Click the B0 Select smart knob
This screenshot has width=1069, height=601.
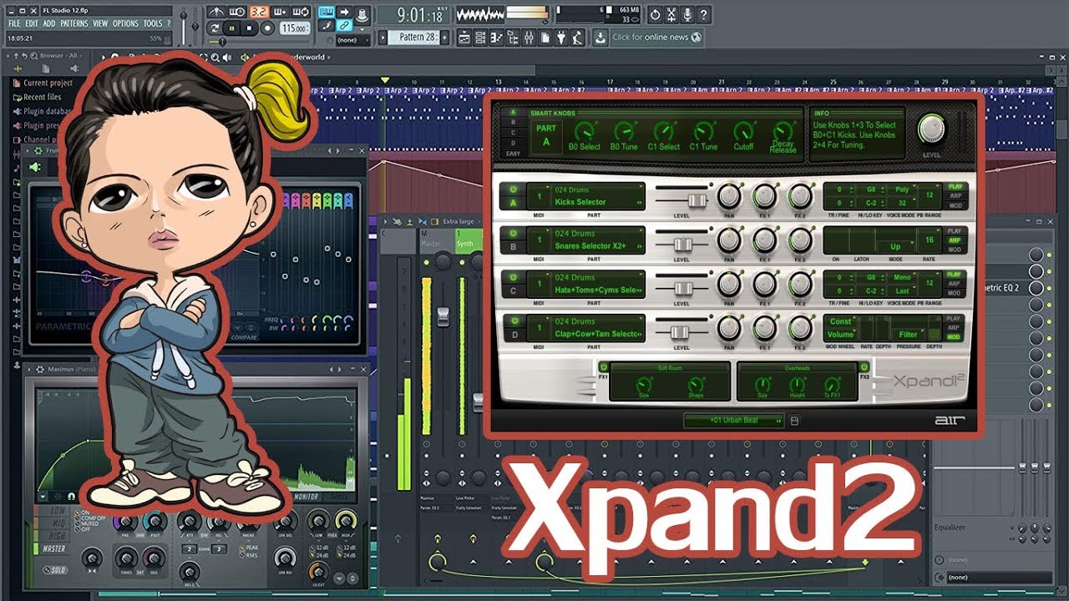(584, 131)
